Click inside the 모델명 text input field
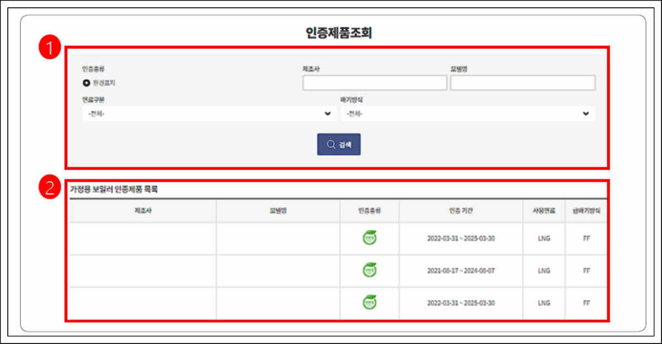The image size is (662, 344). (x=523, y=82)
